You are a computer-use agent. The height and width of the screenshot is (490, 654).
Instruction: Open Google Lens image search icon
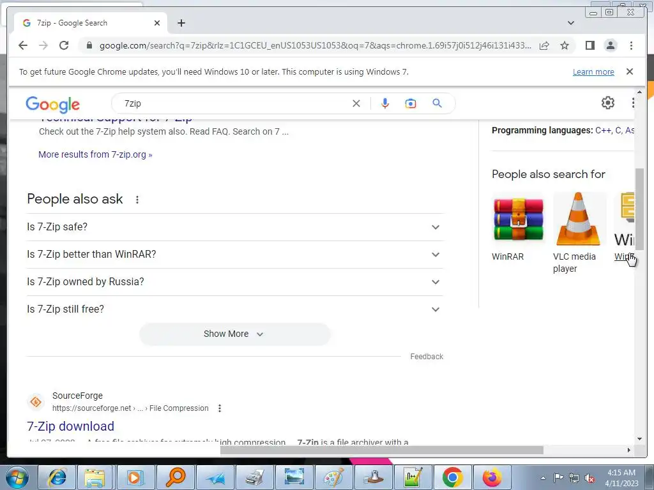[x=411, y=103]
